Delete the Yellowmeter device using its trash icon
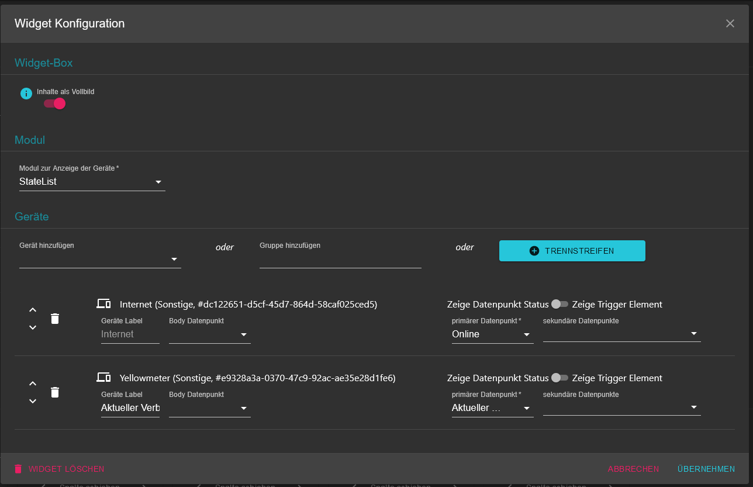The width and height of the screenshot is (753, 487). 55,392
